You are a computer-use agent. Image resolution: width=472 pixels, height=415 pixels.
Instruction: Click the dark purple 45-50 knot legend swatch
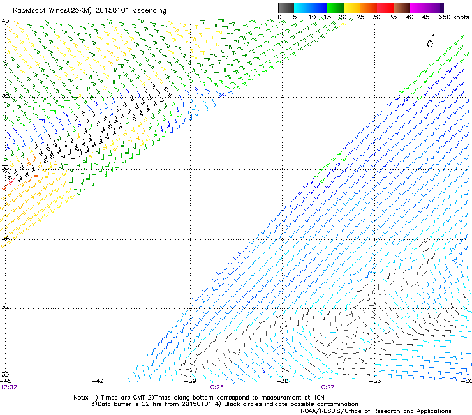[435, 8]
